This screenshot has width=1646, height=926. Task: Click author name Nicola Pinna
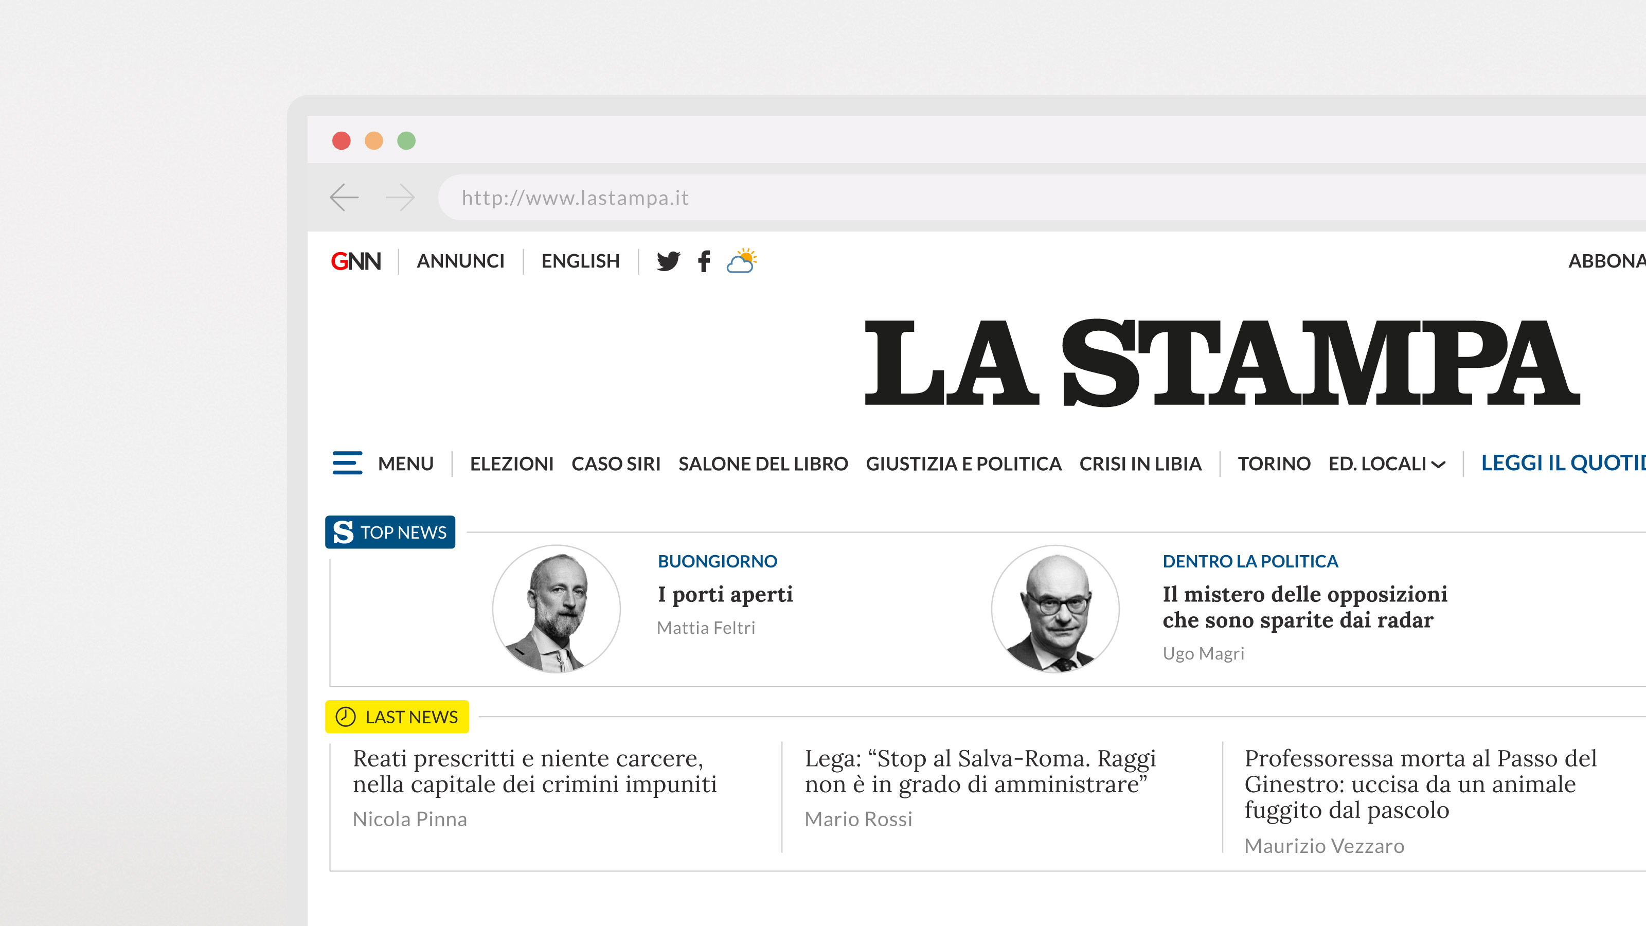[409, 818]
